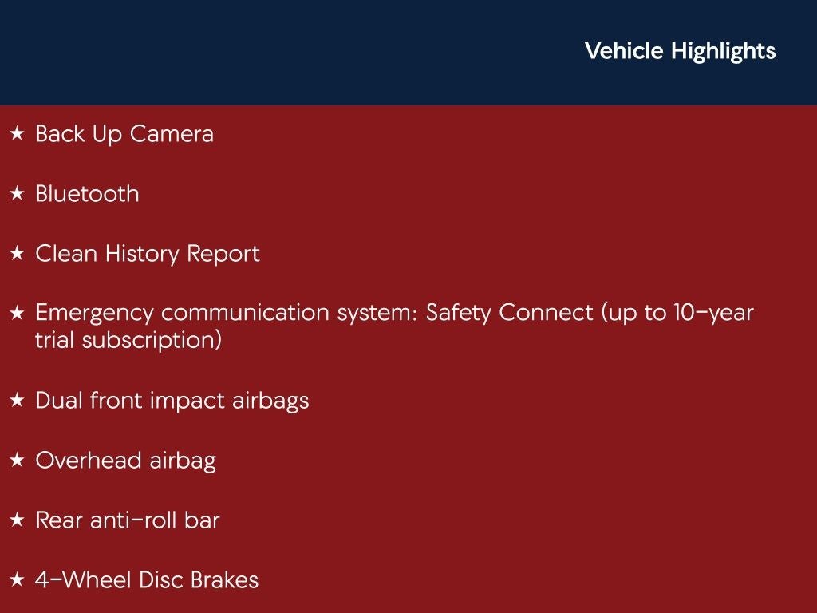The width and height of the screenshot is (817, 613).
Task: Click the star bullet for Overhead airbag
Action: (x=17, y=461)
